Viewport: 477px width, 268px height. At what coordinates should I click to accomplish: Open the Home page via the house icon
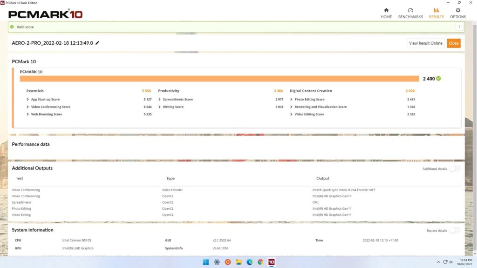click(x=386, y=11)
